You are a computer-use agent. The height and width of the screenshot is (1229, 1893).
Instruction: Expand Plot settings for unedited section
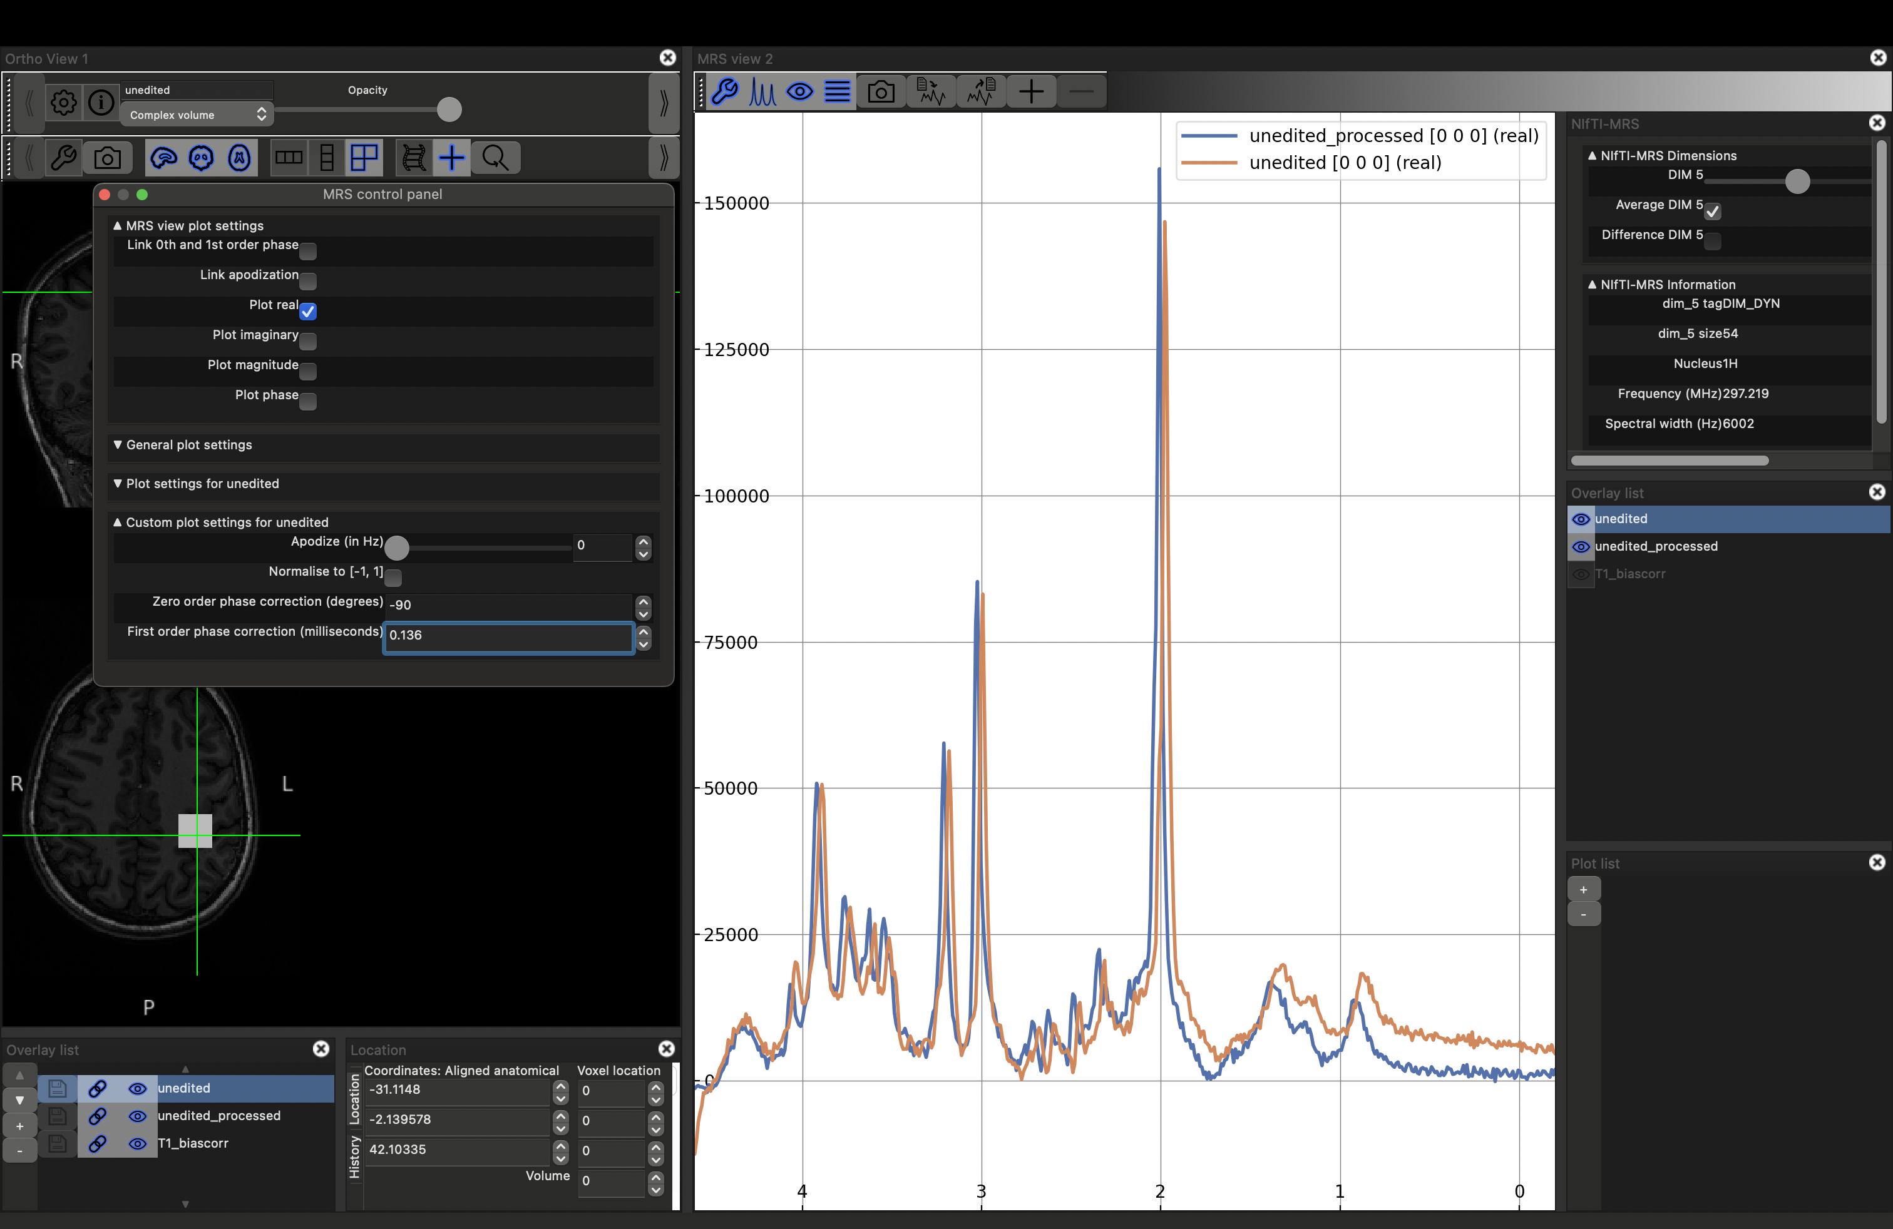(202, 484)
